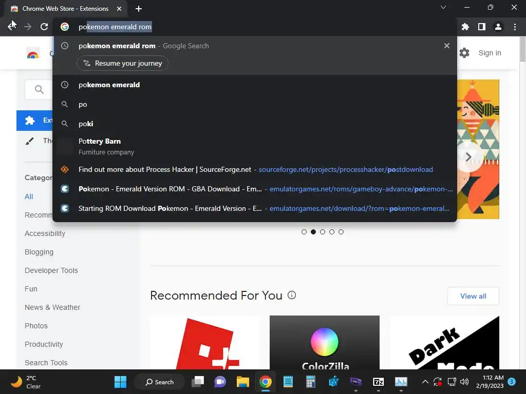This screenshot has width=526, height=394.
Task: Open Starting ROM Download Pokemon Emerald suggestion
Action: (255, 208)
